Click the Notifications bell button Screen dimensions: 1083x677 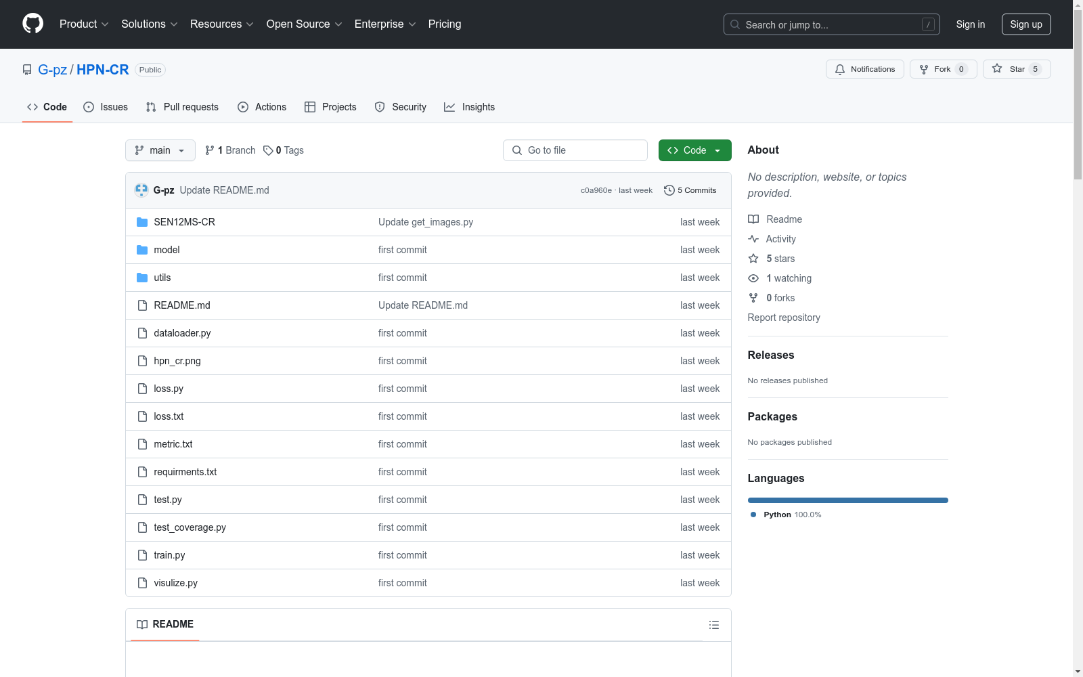[x=864, y=69]
